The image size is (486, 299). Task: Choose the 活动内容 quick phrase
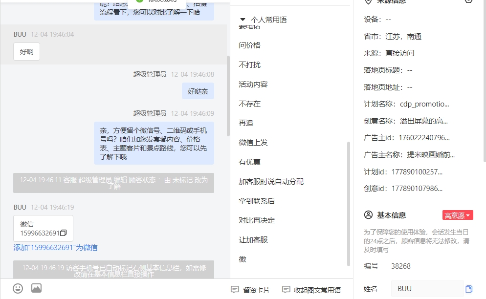tap(253, 85)
